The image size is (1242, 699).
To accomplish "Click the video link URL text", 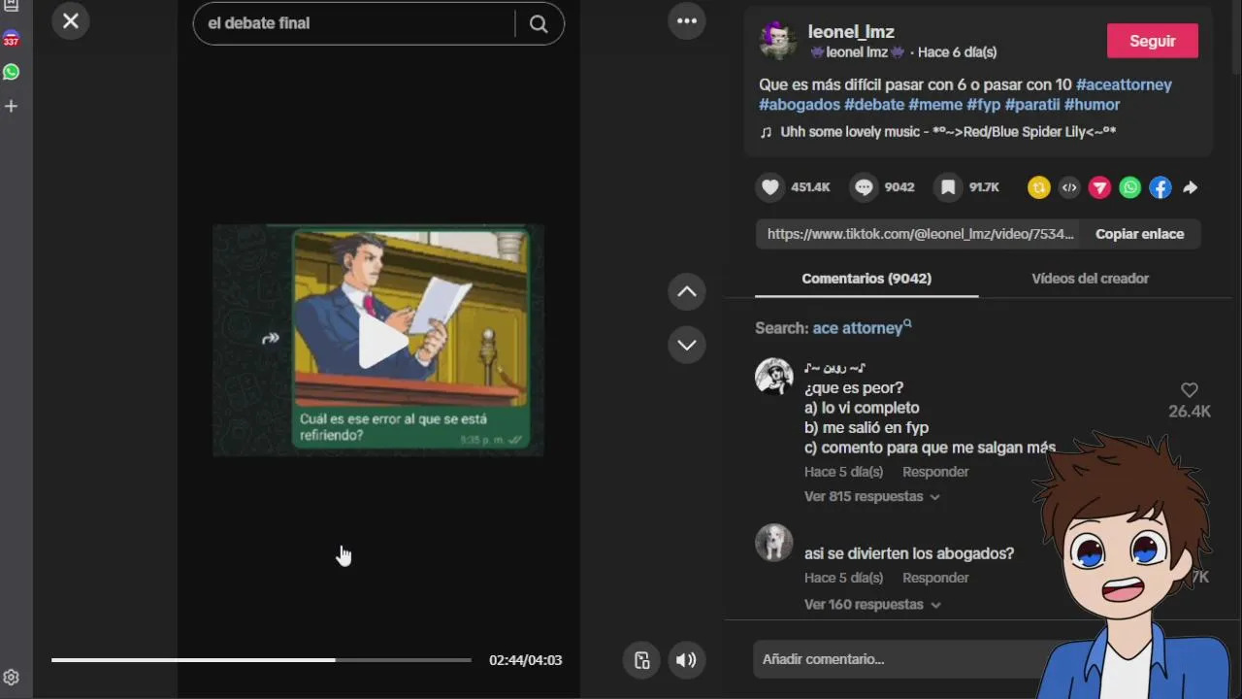I will coord(921,234).
